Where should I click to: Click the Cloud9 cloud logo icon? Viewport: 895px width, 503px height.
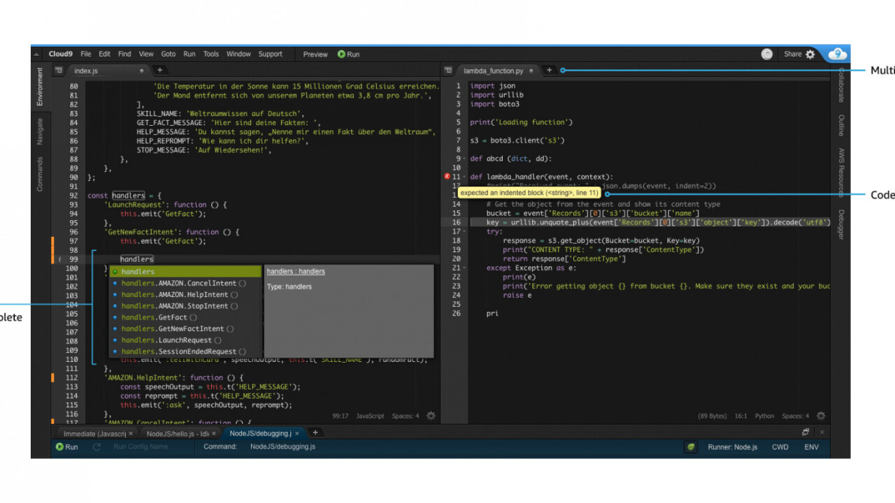[837, 54]
